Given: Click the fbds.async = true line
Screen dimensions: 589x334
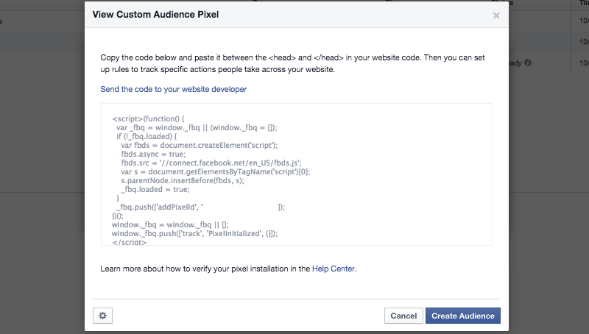Looking at the screenshot, I should click(152, 154).
